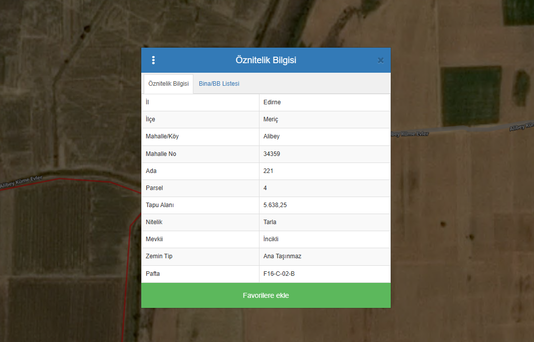Viewport: 534px width, 342px height.
Task: Click the Öznitelik Bilgisi dialog title
Action: pos(265,60)
